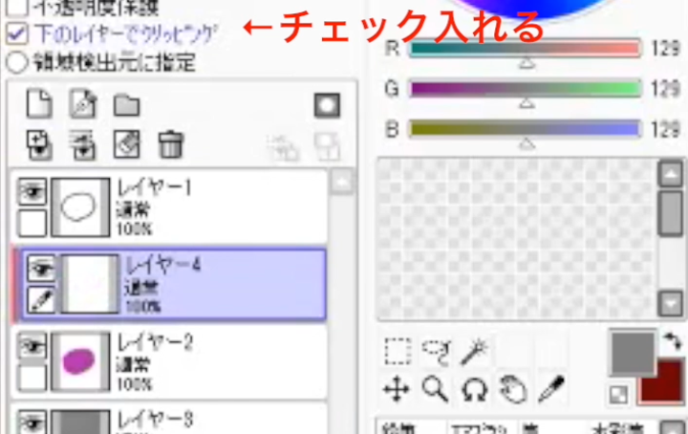
Task: Select the lasso selection tool
Action: coord(437,351)
